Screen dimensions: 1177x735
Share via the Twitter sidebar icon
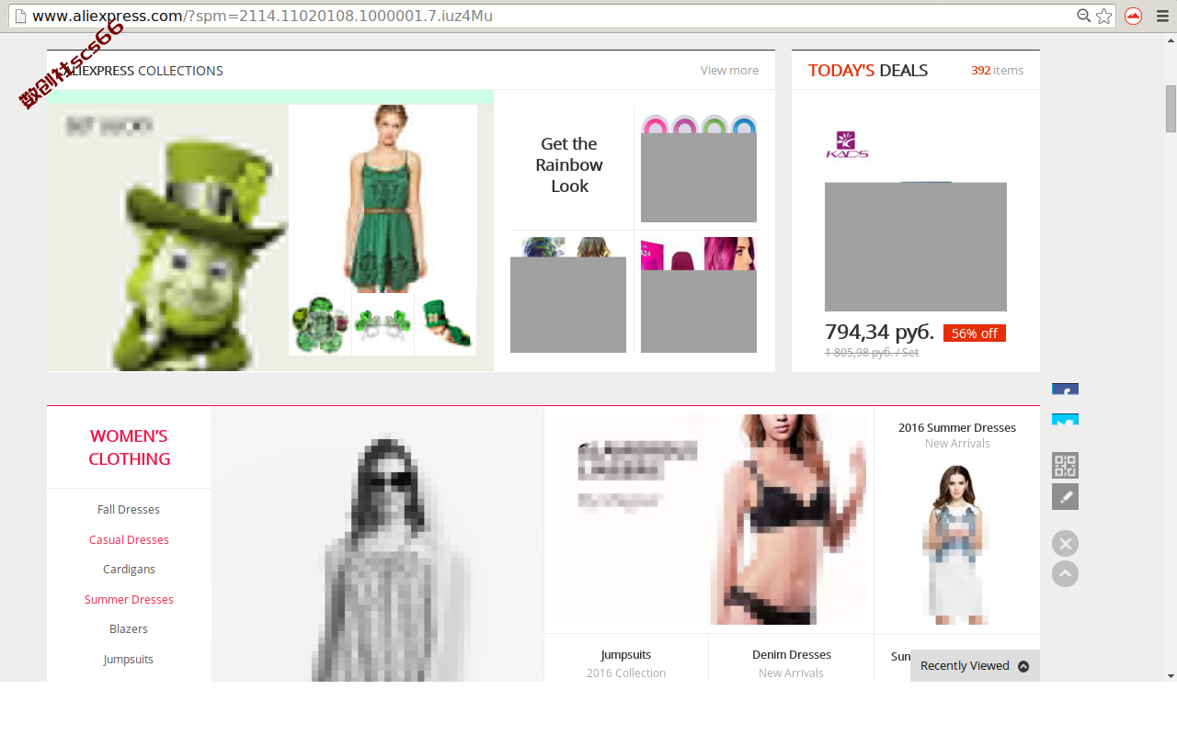(1065, 420)
